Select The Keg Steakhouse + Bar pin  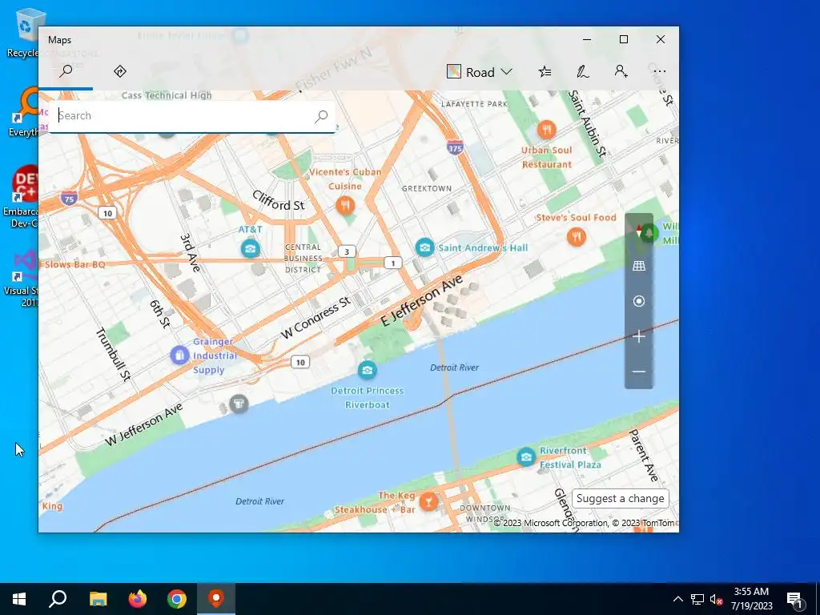[428, 502]
